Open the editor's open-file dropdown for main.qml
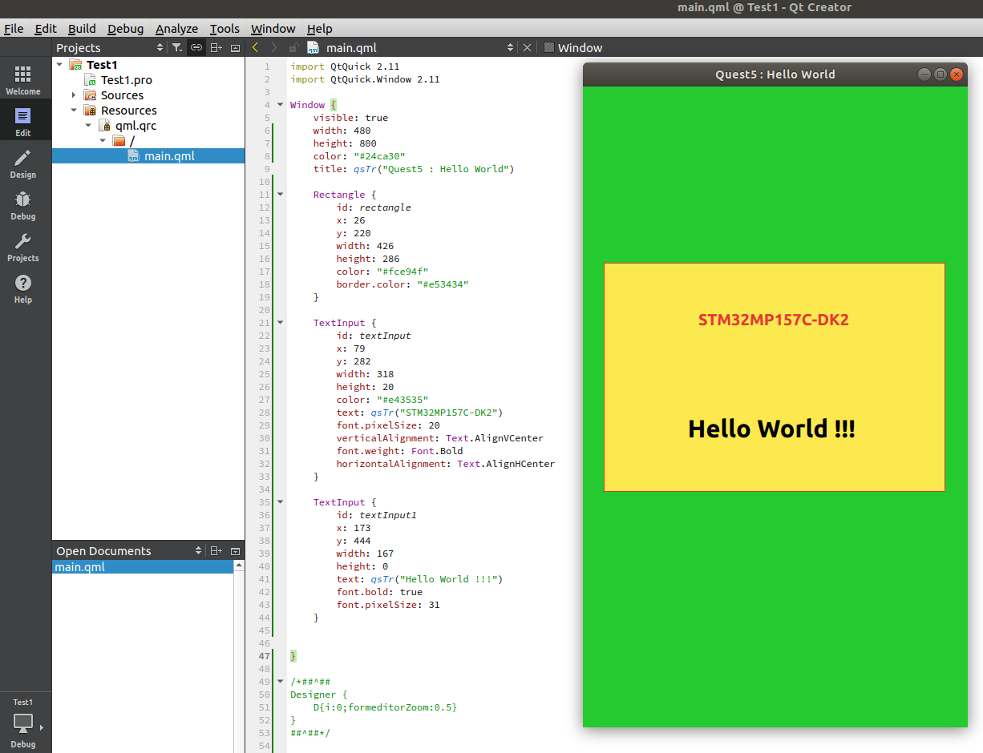The image size is (983, 753). [510, 48]
